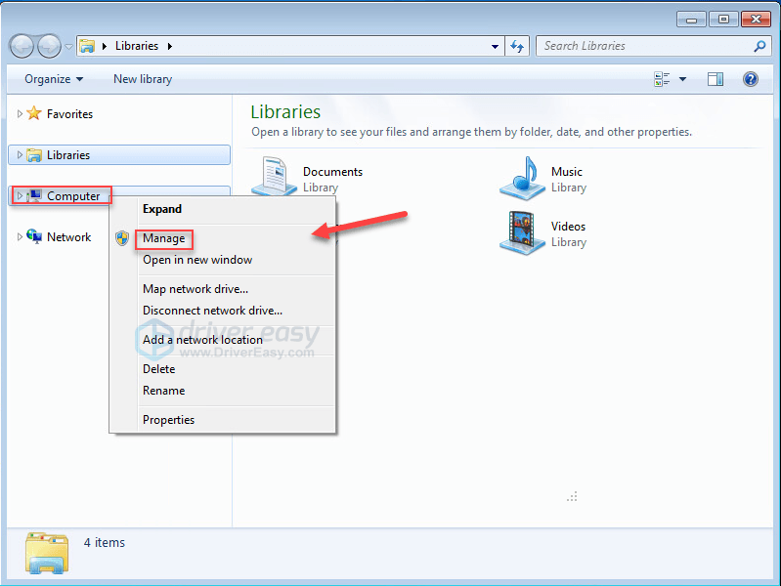Click the Videos library filmstrip icon
This screenshot has width=781, height=586.
tap(522, 233)
